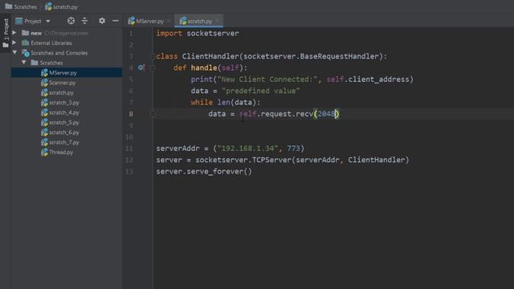The width and height of the screenshot is (514, 289).
Task: Click the Scanner.py Python file icon
Action: coord(44,83)
